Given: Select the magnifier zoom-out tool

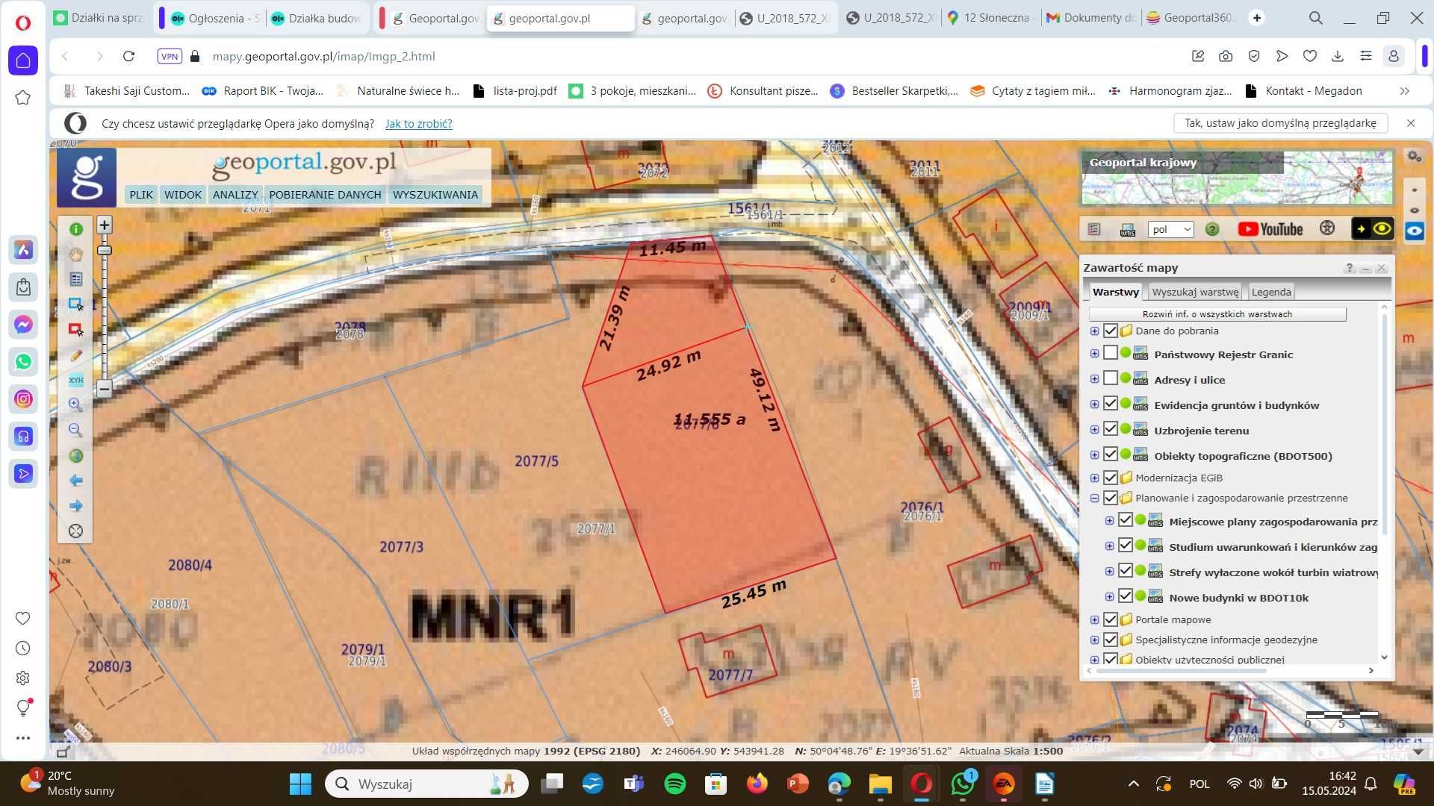Looking at the screenshot, I should coord(75,430).
